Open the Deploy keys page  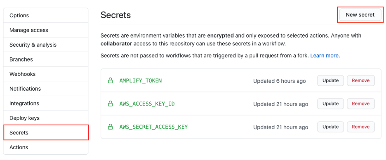46,118
